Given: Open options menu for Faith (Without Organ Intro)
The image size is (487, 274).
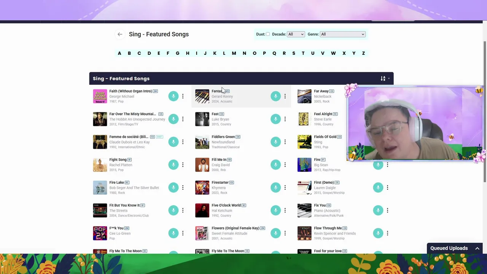Looking at the screenshot, I should (183, 96).
